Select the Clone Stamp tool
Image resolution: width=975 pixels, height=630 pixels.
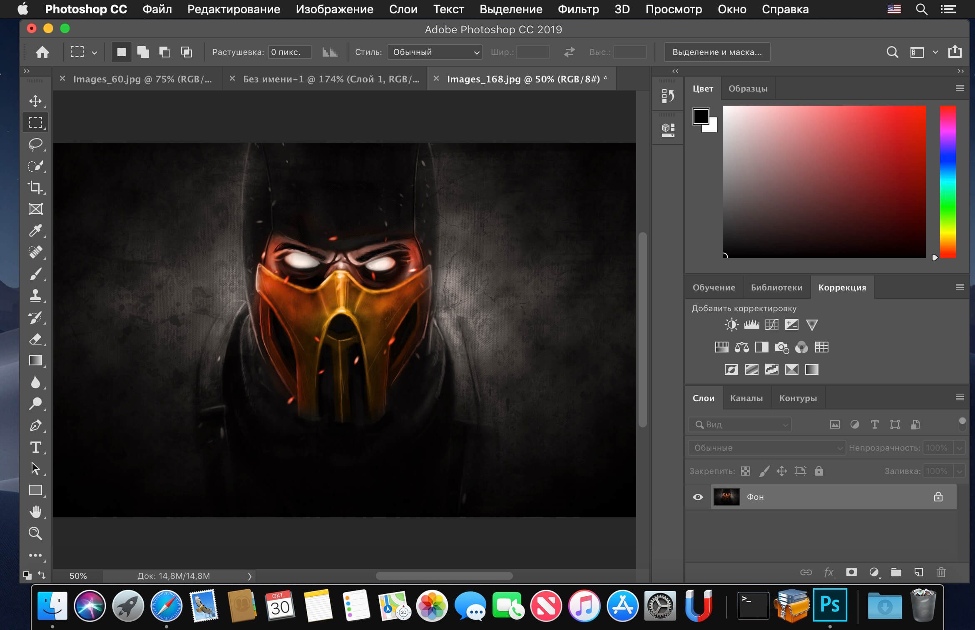coord(35,295)
